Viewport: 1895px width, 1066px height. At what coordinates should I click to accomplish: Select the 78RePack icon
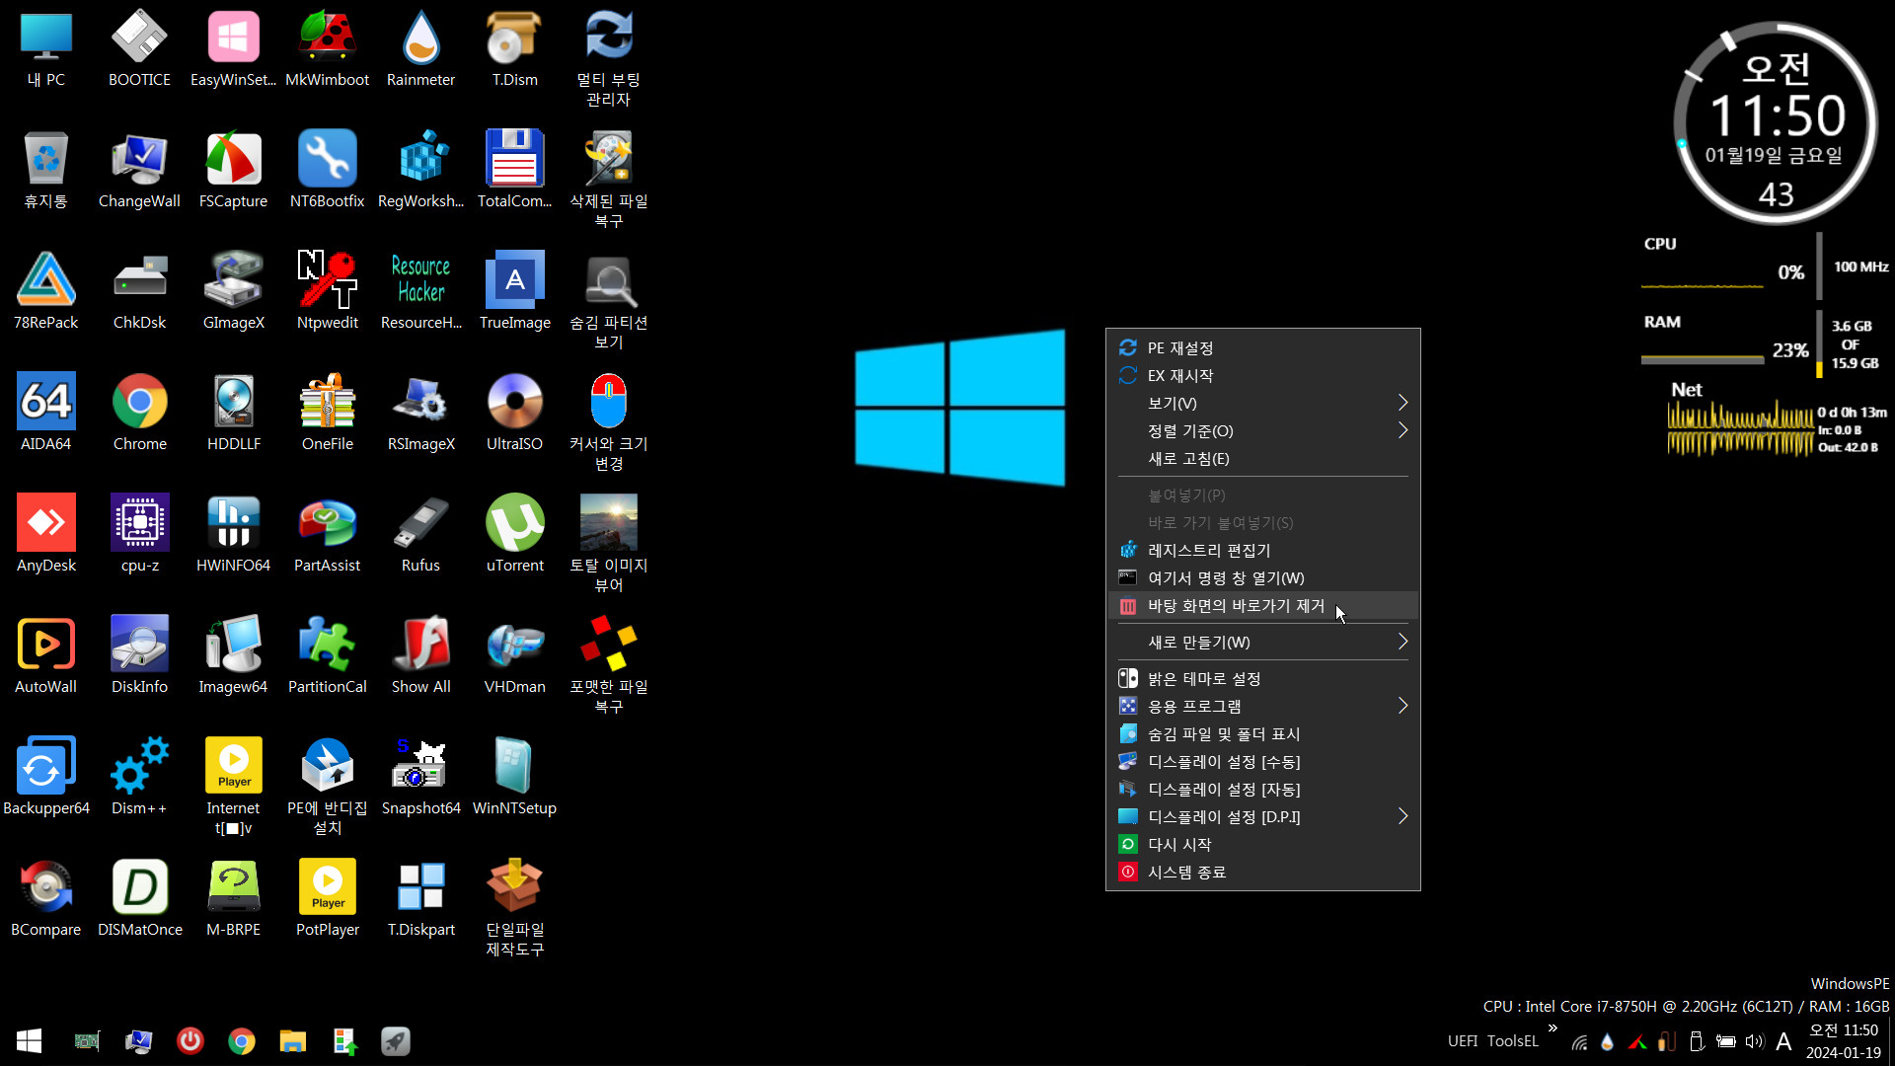click(45, 290)
